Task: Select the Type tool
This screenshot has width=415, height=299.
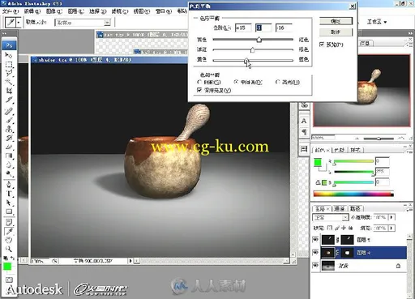Action: point(9,194)
